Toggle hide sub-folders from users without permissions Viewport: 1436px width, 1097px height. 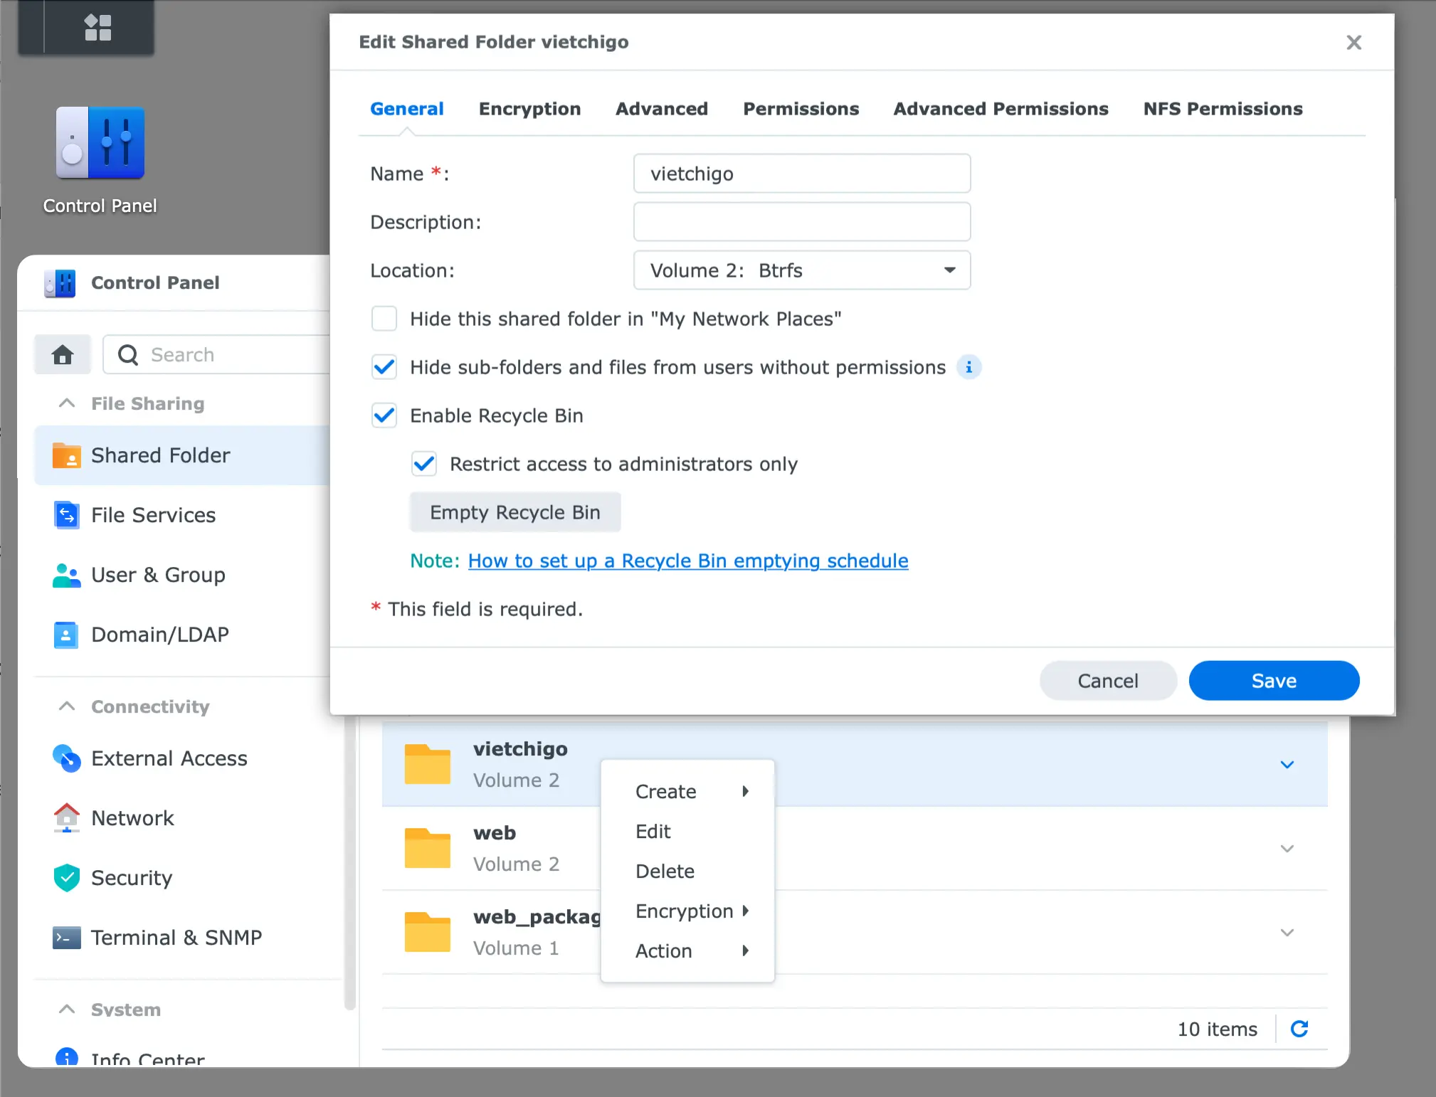pyautogui.click(x=384, y=367)
